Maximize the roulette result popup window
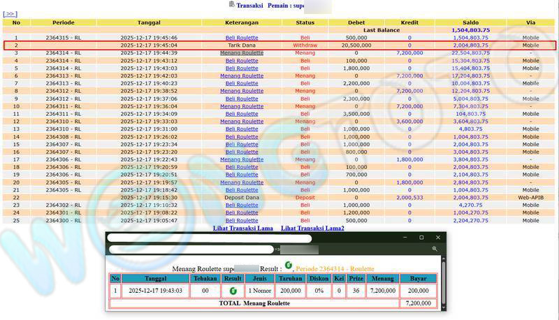559x320 pixels. point(421,238)
